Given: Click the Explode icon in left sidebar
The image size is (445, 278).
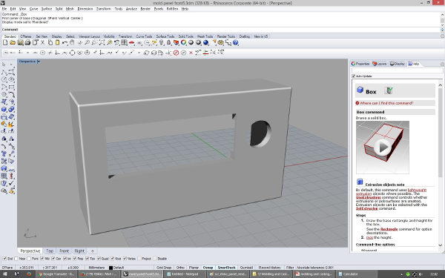Looking at the screenshot, I should click(11, 124).
